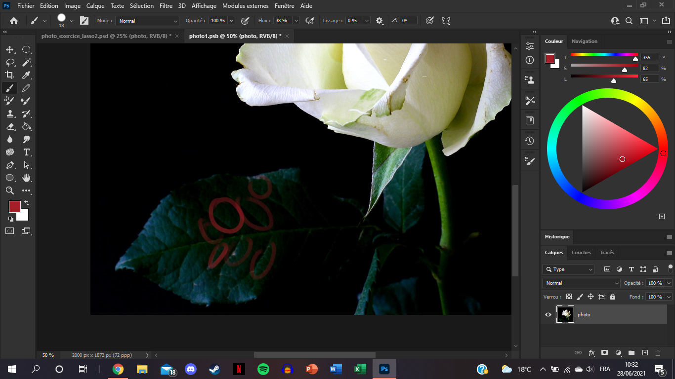The image size is (675, 379).
Task: Open Spotify from the taskbar
Action: click(x=263, y=369)
